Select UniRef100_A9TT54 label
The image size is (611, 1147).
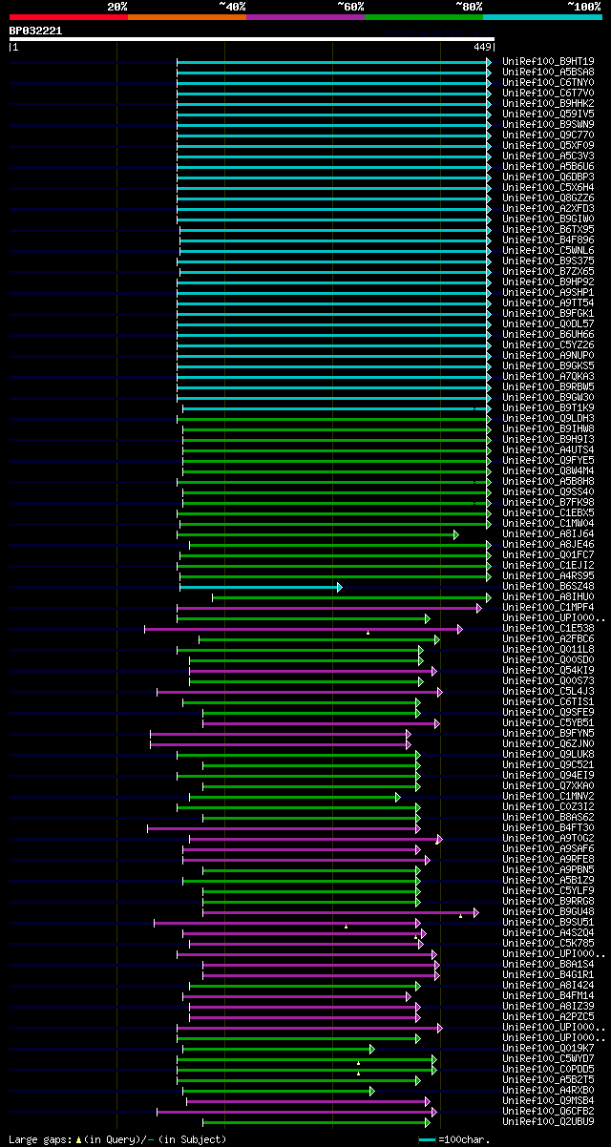pyautogui.click(x=548, y=302)
